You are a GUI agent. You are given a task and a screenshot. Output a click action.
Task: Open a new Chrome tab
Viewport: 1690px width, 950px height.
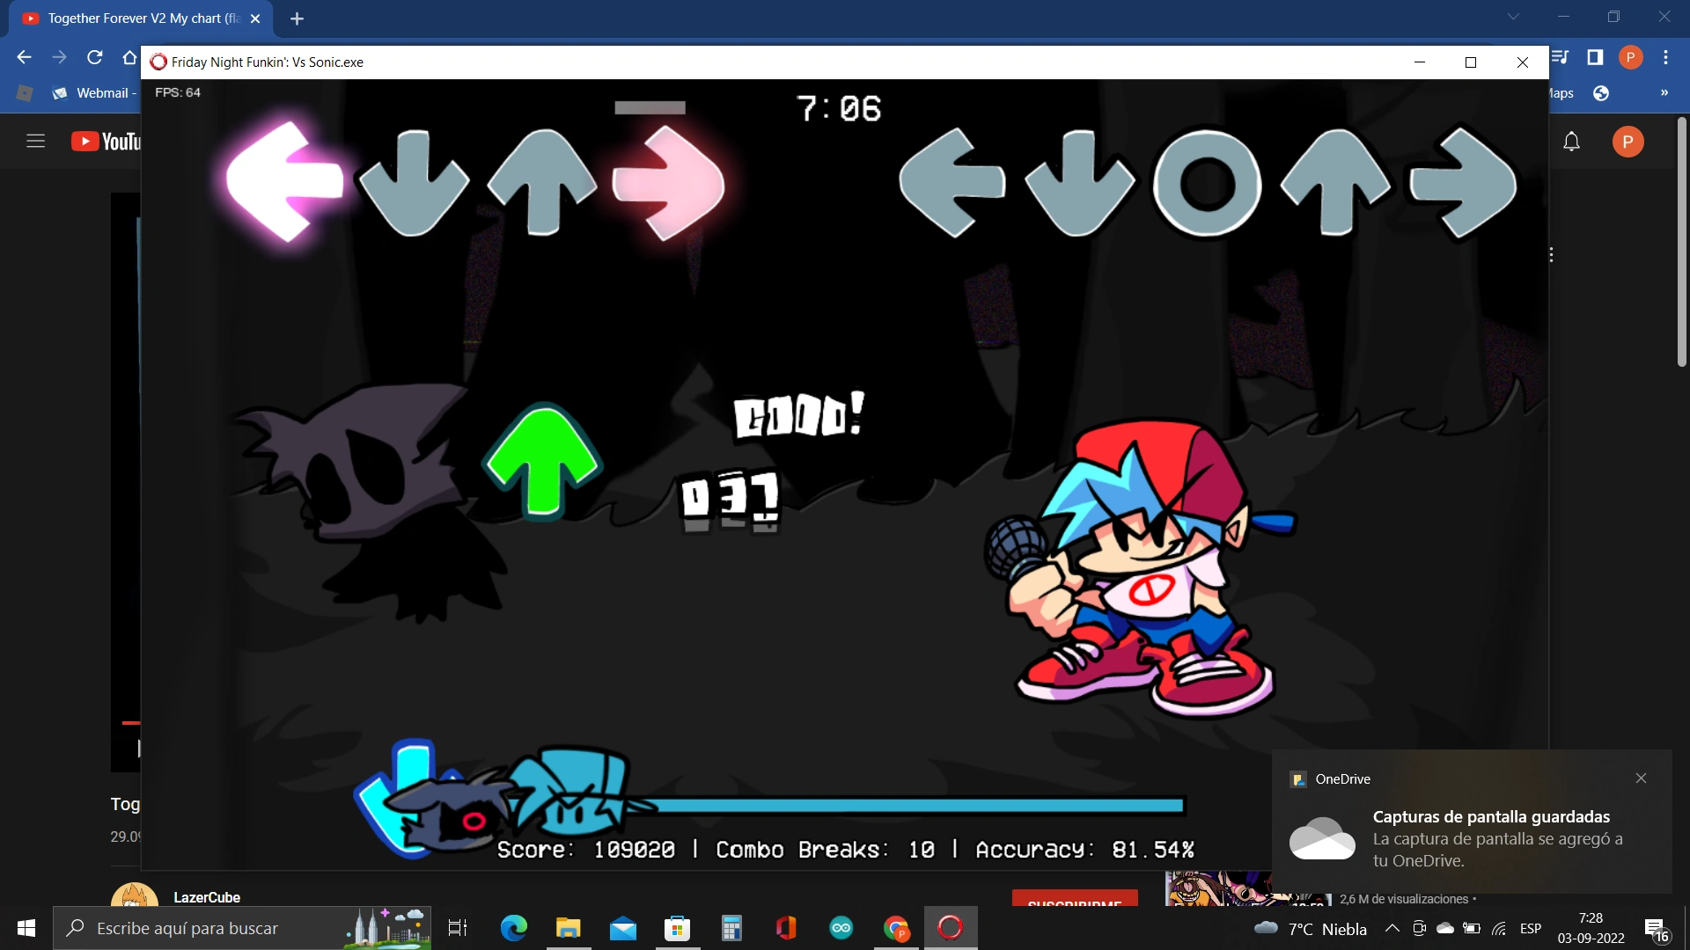click(x=297, y=18)
